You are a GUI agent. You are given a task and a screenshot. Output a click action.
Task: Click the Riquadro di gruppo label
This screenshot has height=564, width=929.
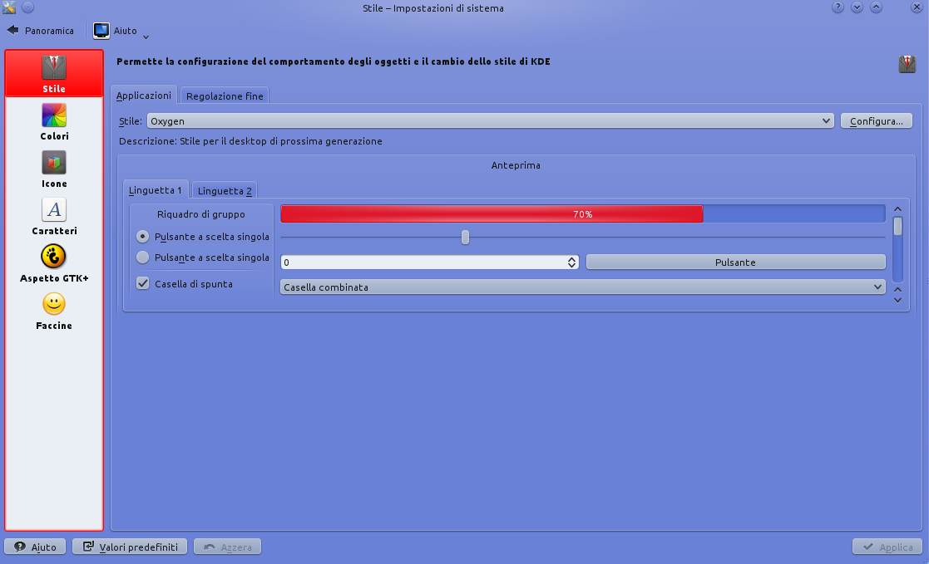coord(200,214)
